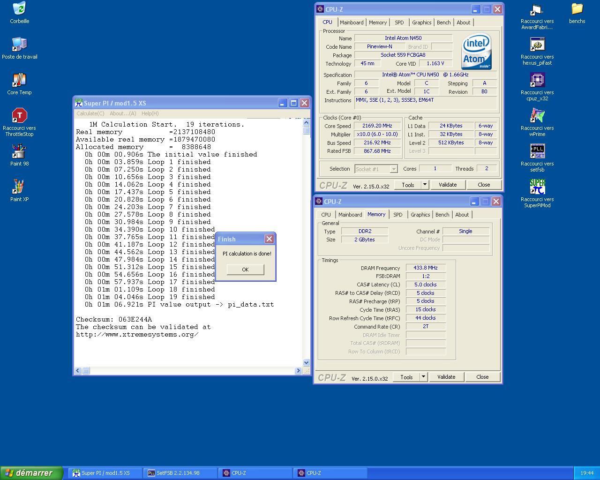Screen dimensions: 600x480
Task: Click the xtremesystems.org URL text
Action: click(137, 334)
